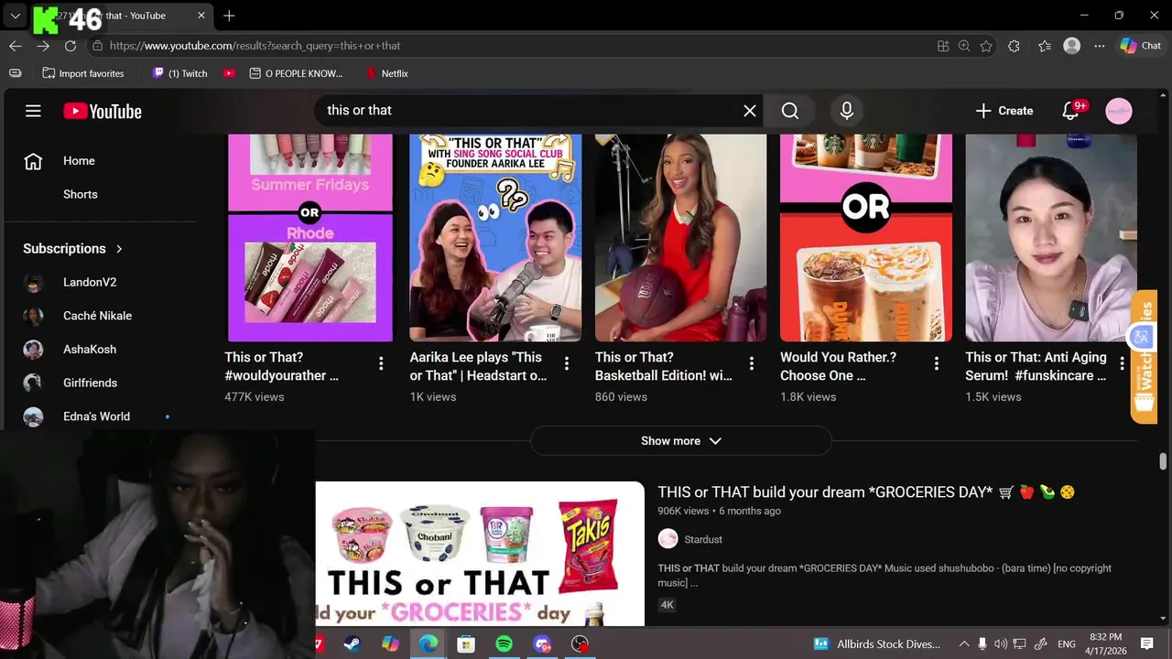Open the Allbirds Stock Dives news widget
Viewport: 1172px width, 659px height.
pyautogui.click(x=876, y=644)
